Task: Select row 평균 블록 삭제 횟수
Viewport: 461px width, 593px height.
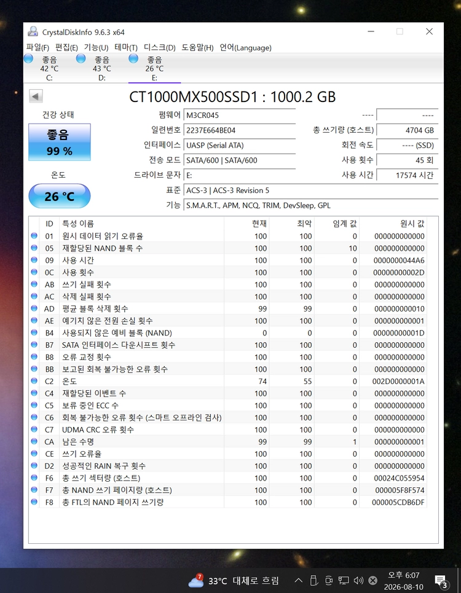Action: click(x=227, y=308)
